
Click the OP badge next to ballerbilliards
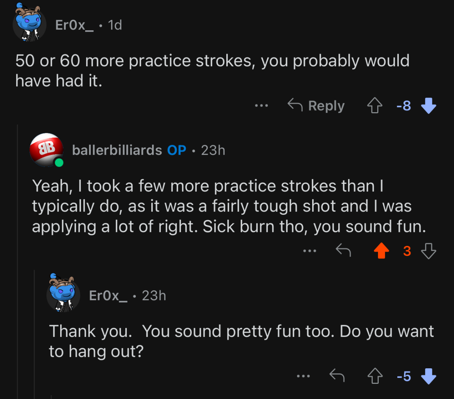177,150
